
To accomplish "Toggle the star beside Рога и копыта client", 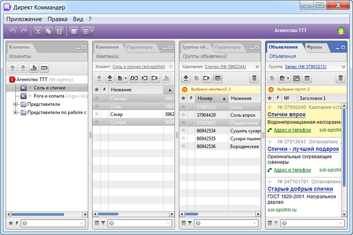I will (30, 96).
